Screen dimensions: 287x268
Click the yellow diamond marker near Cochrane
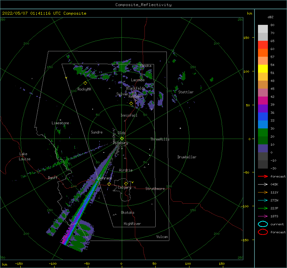point(109,184)
